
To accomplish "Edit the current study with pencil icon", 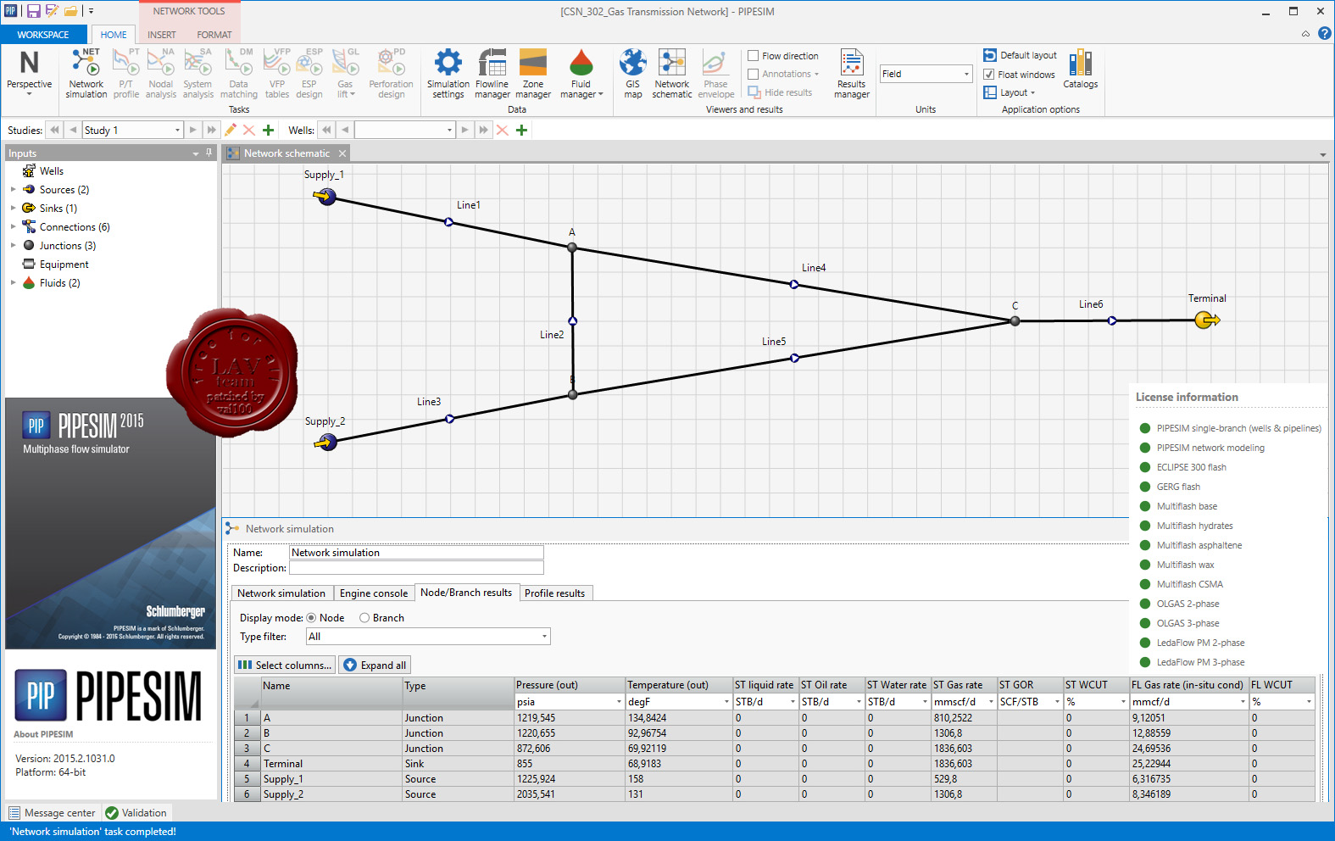I will coord(231,130).
